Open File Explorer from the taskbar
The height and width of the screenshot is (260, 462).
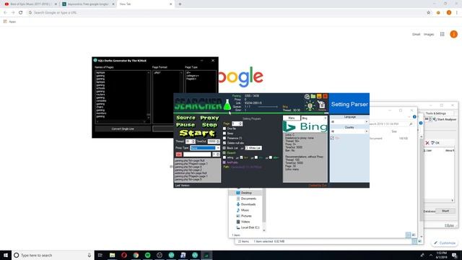tap(113, 255)
